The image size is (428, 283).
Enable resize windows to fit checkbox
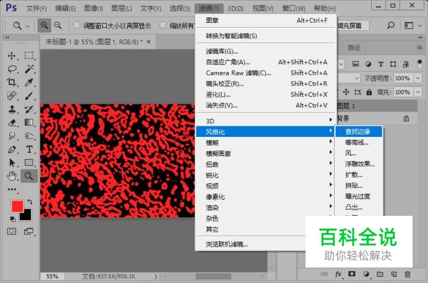[77, 25]
